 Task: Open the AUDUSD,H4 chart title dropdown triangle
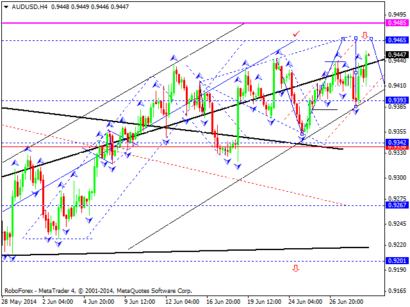tap(6, 7)
